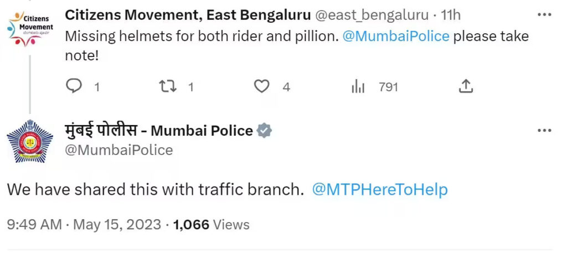Click the @MumbaiPolice handle under the name
Screen dimensions: 567x253
pos(119,150)
